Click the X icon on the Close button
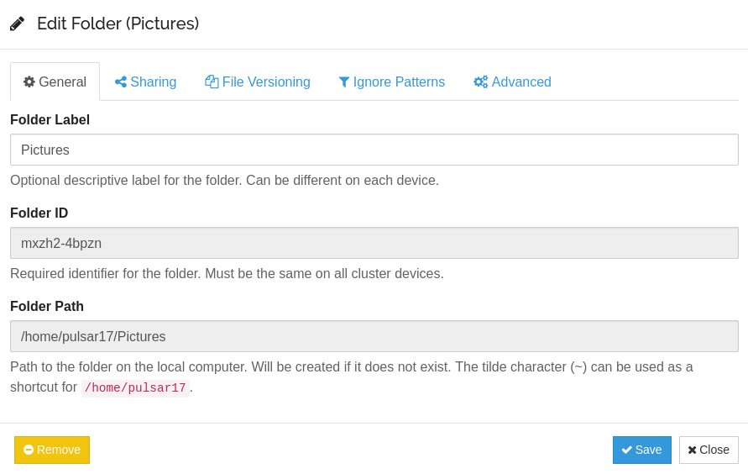 pyautogui.click(x=692, y=450)
